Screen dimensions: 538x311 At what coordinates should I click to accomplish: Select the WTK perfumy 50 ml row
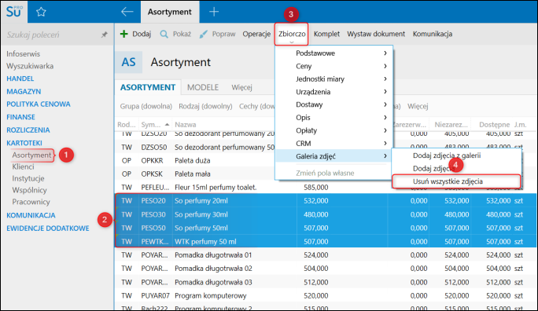pyautogui.click(x=326, y=241)
